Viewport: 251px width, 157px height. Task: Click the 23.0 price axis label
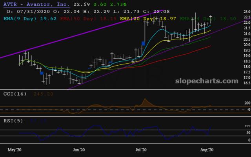(246, 12)
